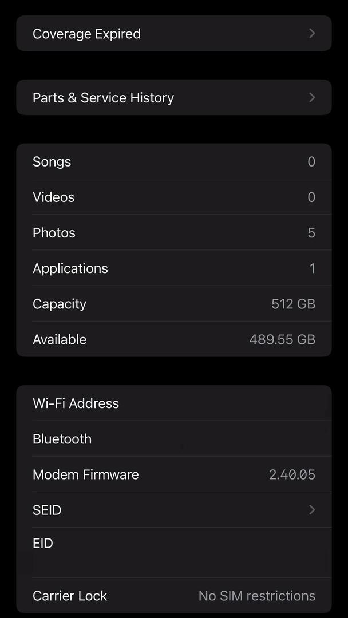Image resolution: width=348 pixels, height=618 pixels.
Task: Tap the 489.55 GB available value
Action: [282, 339]
